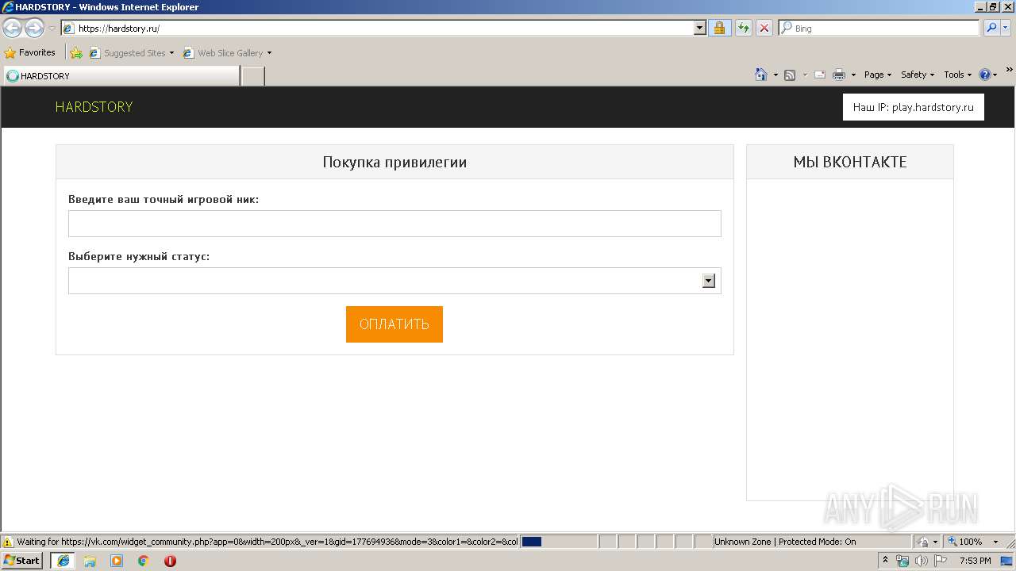Screen dimensions: 1016x571
Task: Focus the game nickname input field
Action: tap(394, 224)
